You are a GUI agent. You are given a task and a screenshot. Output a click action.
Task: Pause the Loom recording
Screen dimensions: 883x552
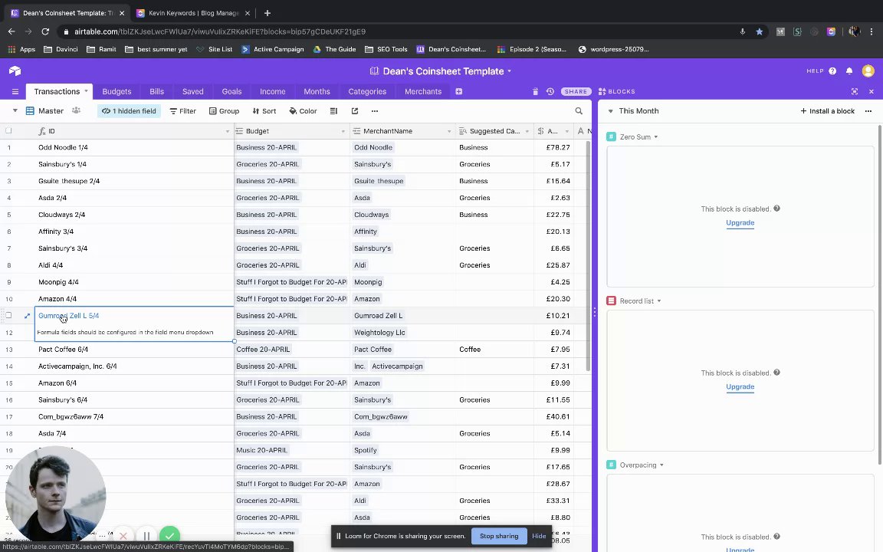click(x=146, y=536)
